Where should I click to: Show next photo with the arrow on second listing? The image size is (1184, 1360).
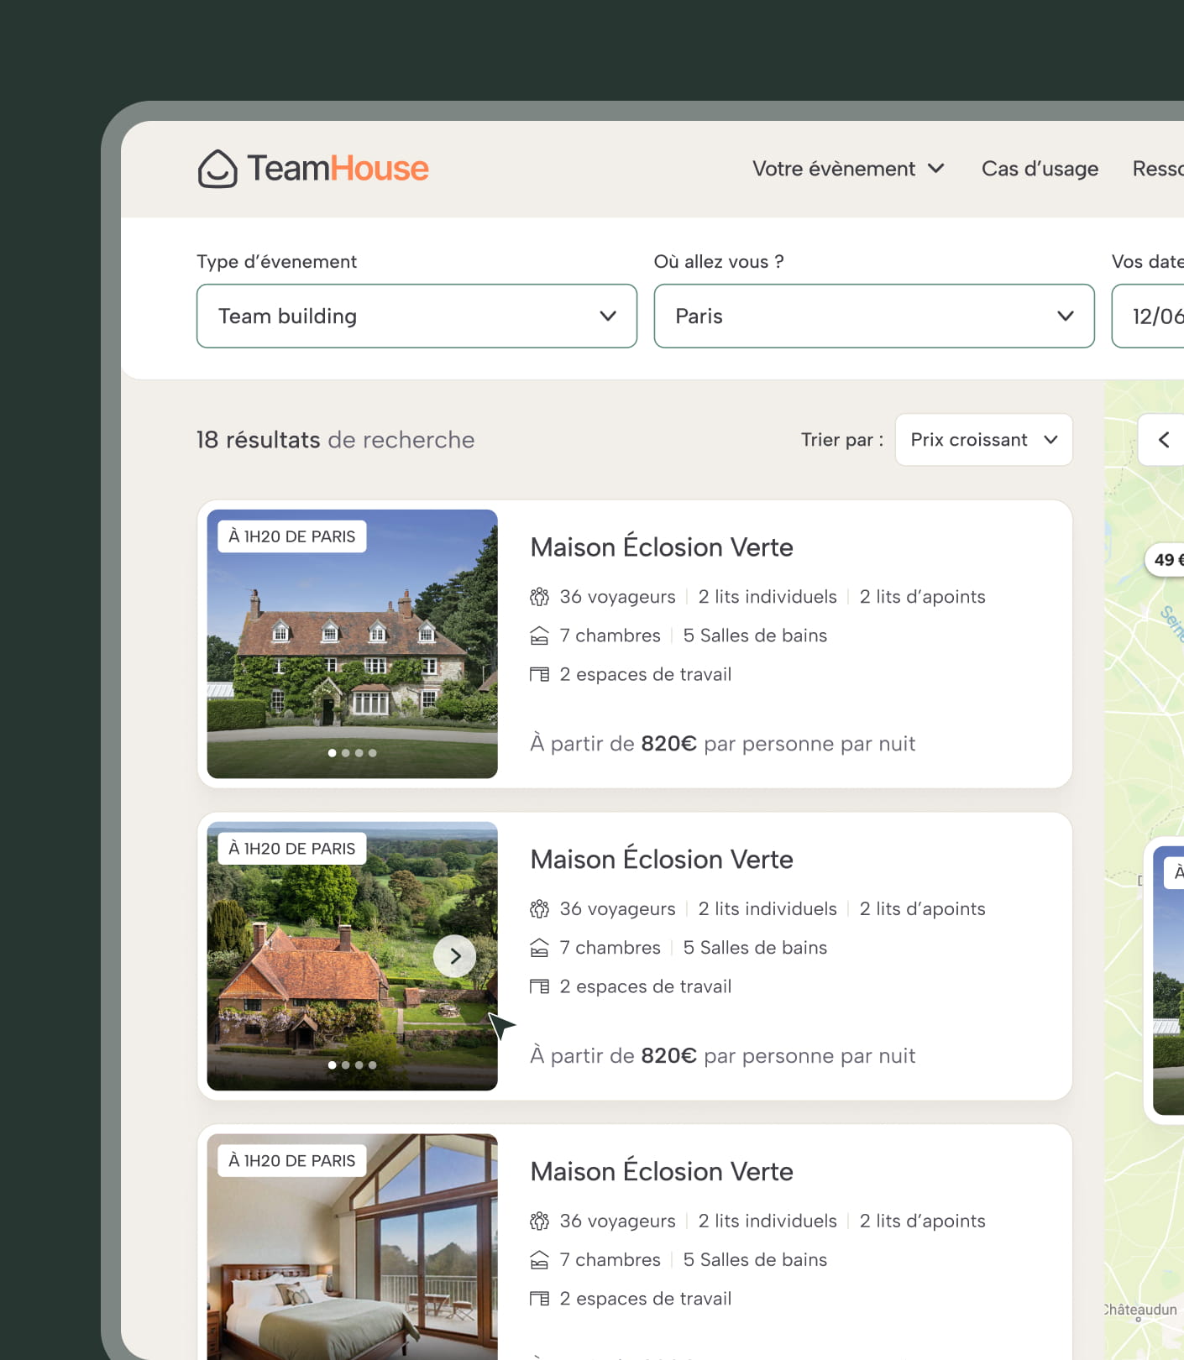click(x=454, y=956)
